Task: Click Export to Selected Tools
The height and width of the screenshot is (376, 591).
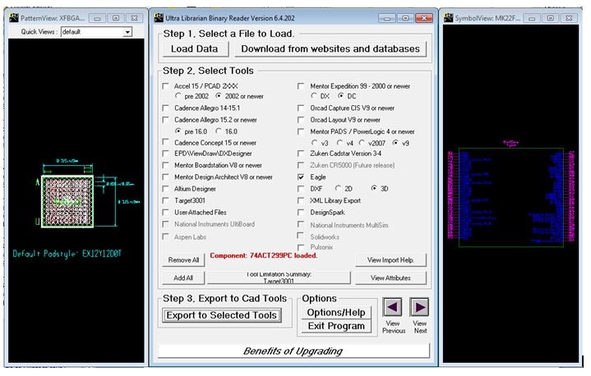Action: click(x=221, y=315)
